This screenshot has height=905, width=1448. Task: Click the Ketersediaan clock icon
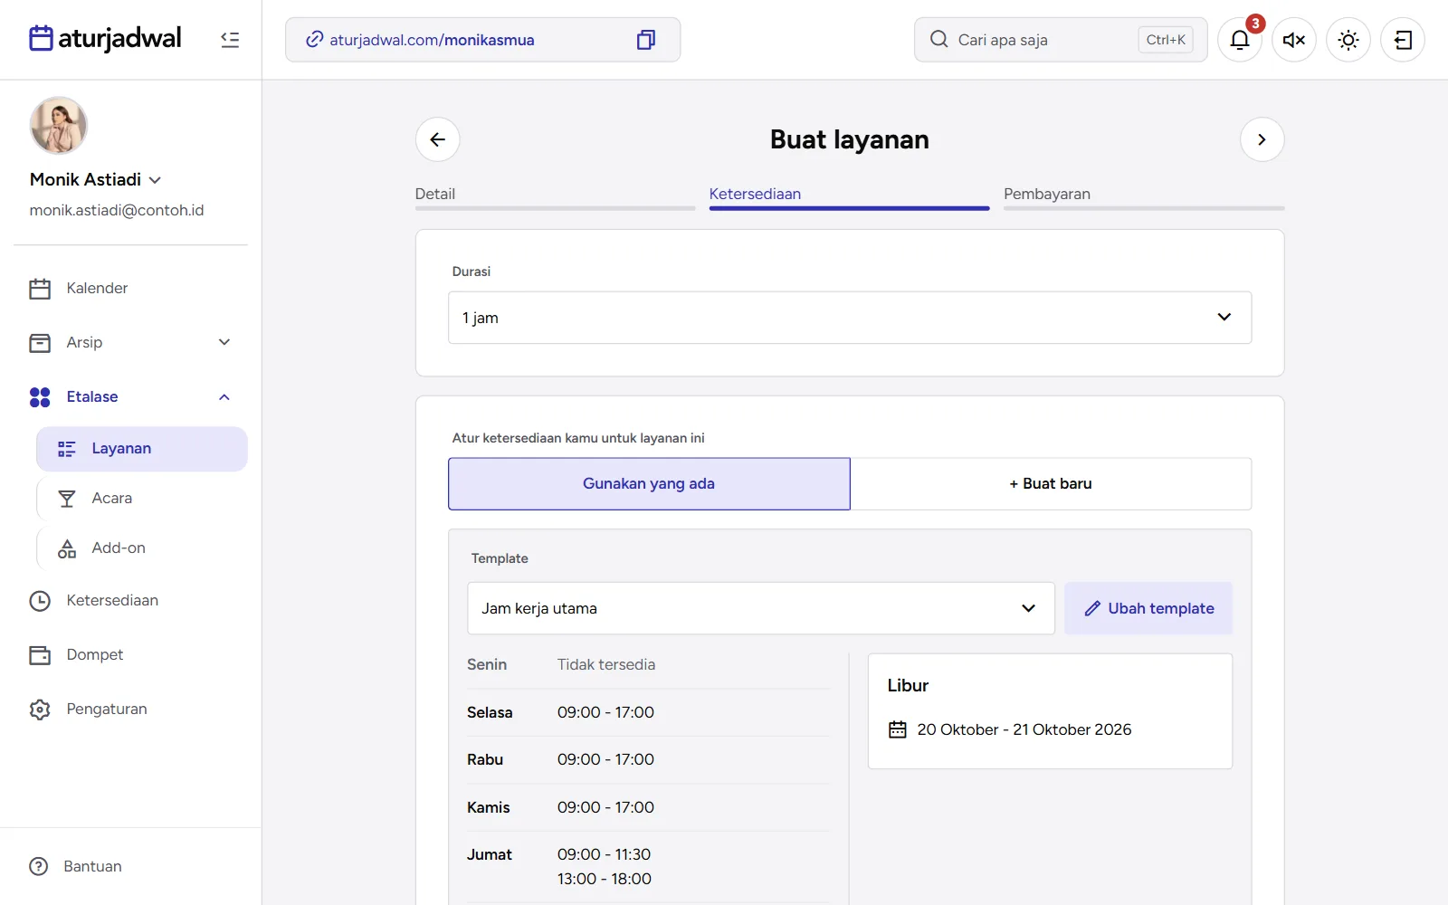(x=40, y=601)
